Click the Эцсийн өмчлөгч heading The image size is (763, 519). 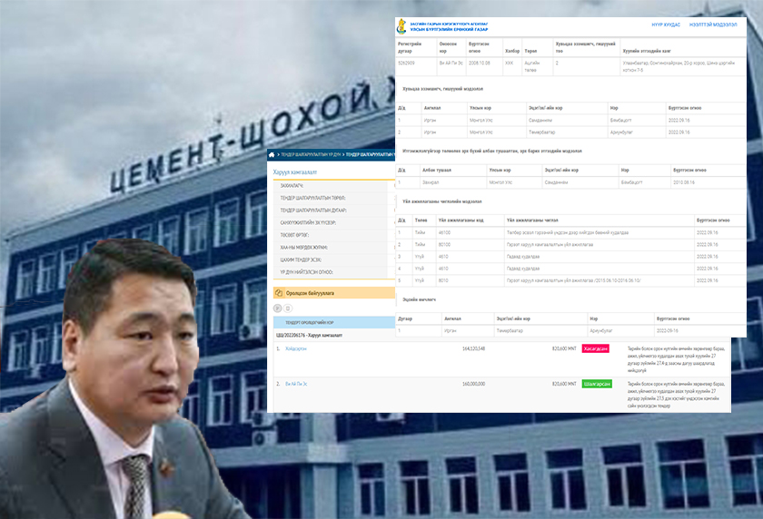(x=419, y=299)
